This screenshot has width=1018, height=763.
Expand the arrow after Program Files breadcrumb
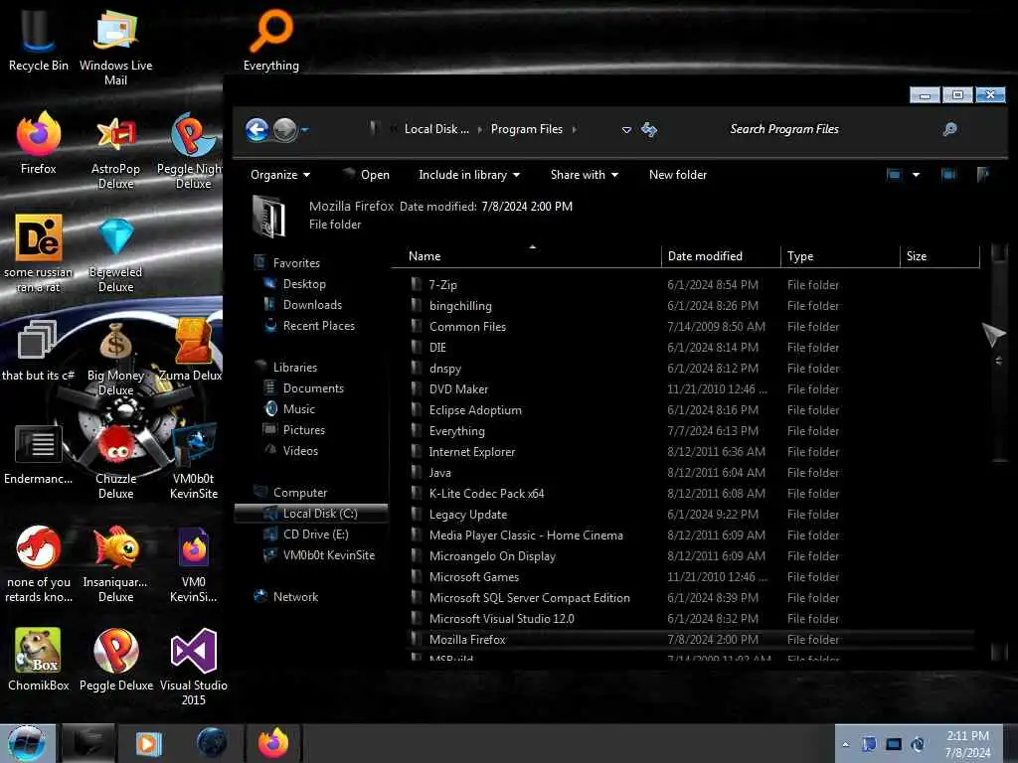574,130
